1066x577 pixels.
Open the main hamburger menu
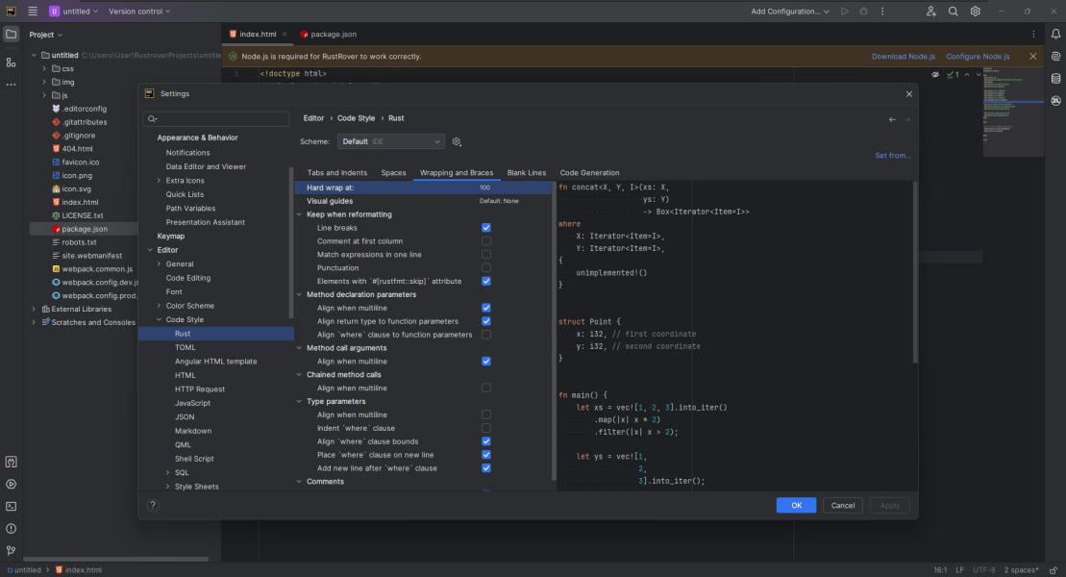tap(33, 12)
